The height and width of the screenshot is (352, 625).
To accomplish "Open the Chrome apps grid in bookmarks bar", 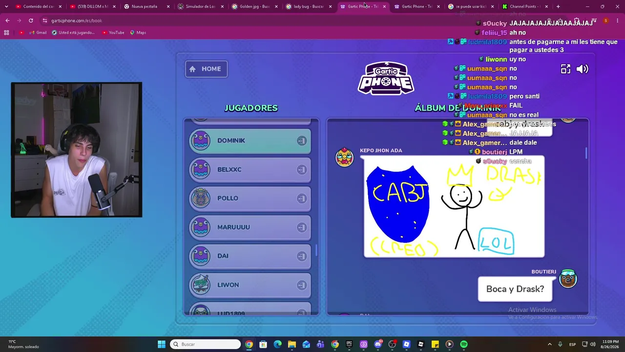I will pyautogui.click(x=6, y=33).
